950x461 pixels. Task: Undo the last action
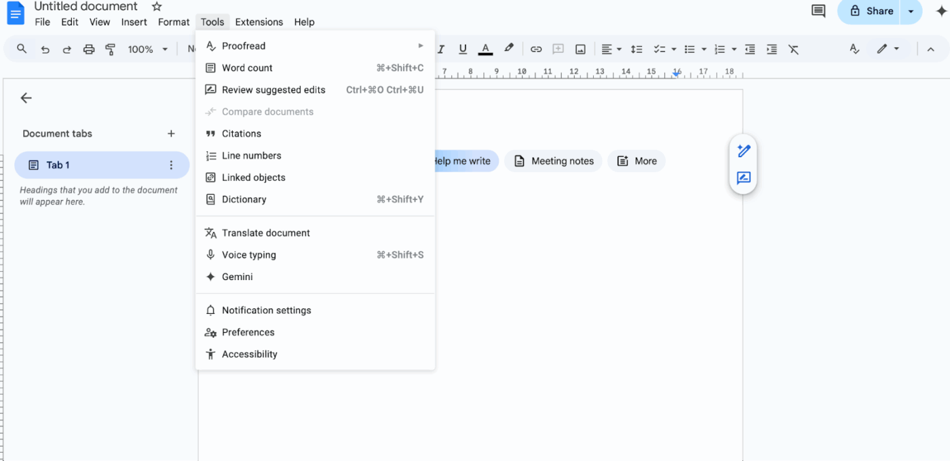(45, 49)
